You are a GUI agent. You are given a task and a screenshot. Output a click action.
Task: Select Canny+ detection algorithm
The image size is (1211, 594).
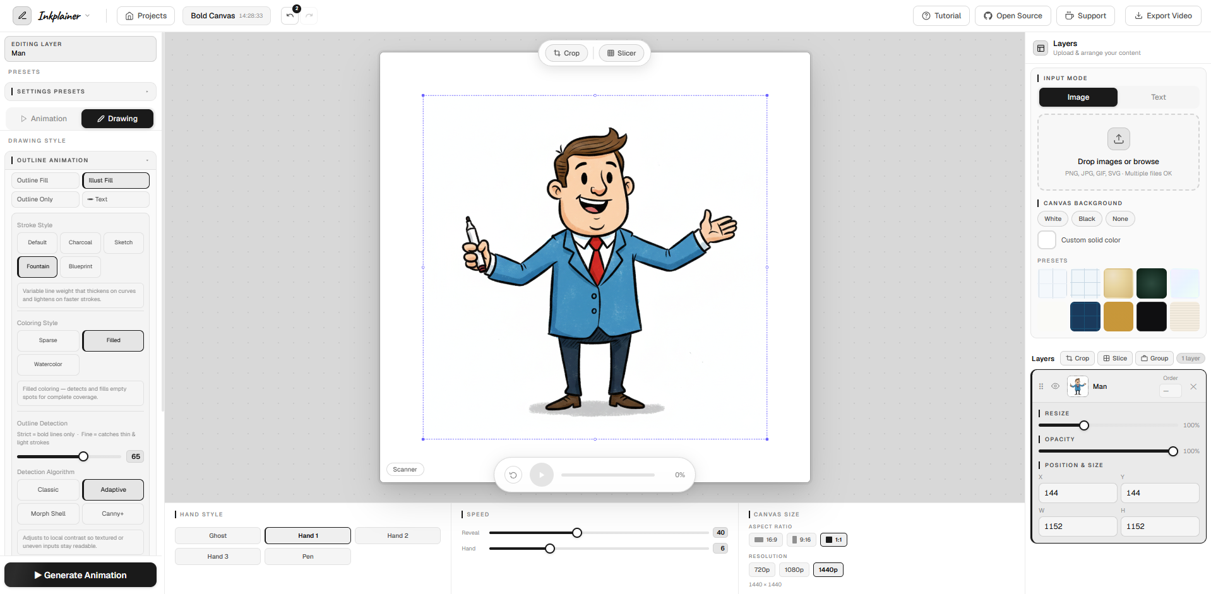pyautogui.click(x=113, y=514)
